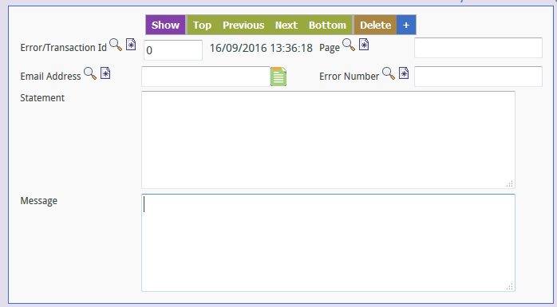Click the purple Show button
The height and width of the screenshot is (307, 557).
tap(165, 26)
